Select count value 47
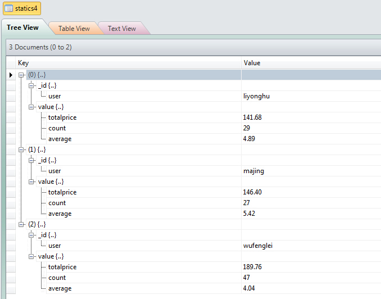 coord(246,278)
